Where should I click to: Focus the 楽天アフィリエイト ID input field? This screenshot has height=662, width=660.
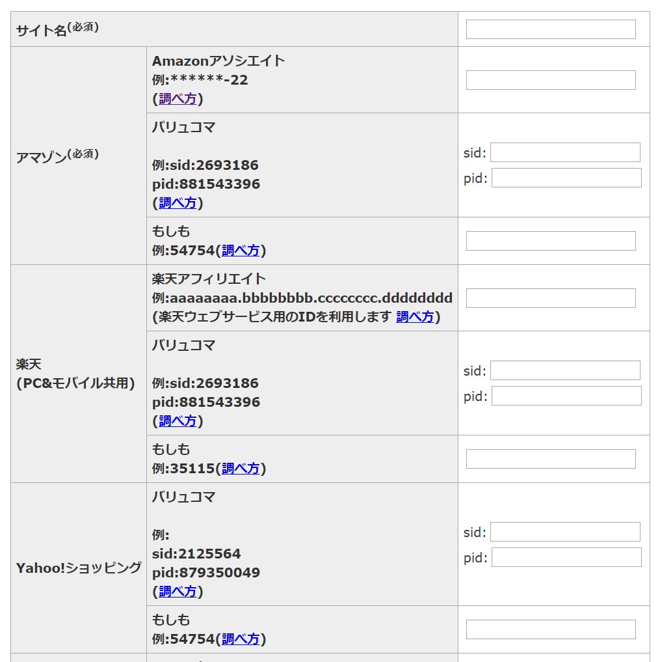click(551, 298)
